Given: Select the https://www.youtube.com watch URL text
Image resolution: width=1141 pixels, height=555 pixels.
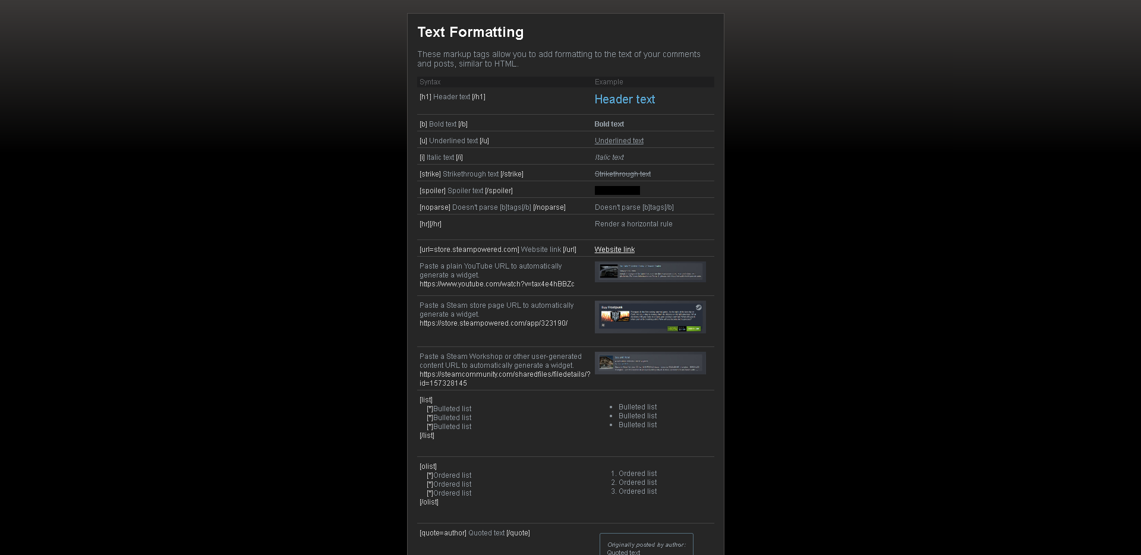Looking at the screenshot, I should pos(497,284).
